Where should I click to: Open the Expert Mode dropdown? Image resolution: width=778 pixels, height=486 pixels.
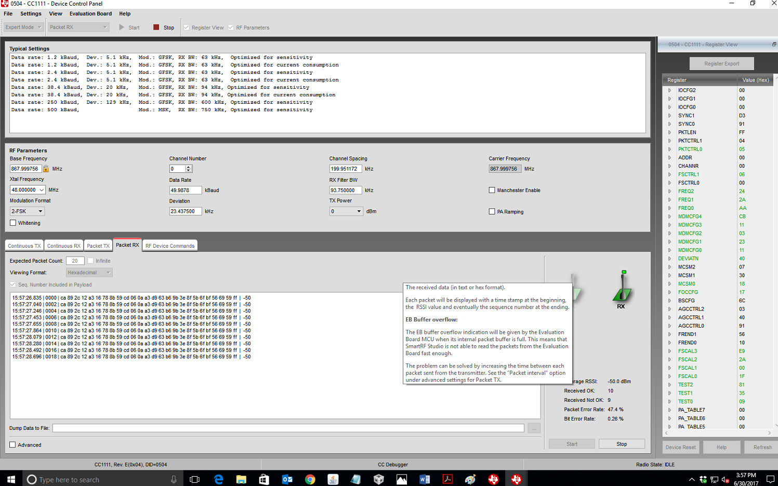coord(23,27)
